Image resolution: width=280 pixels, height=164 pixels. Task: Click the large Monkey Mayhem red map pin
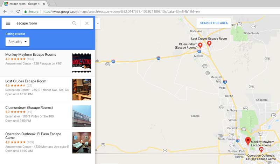248,141
